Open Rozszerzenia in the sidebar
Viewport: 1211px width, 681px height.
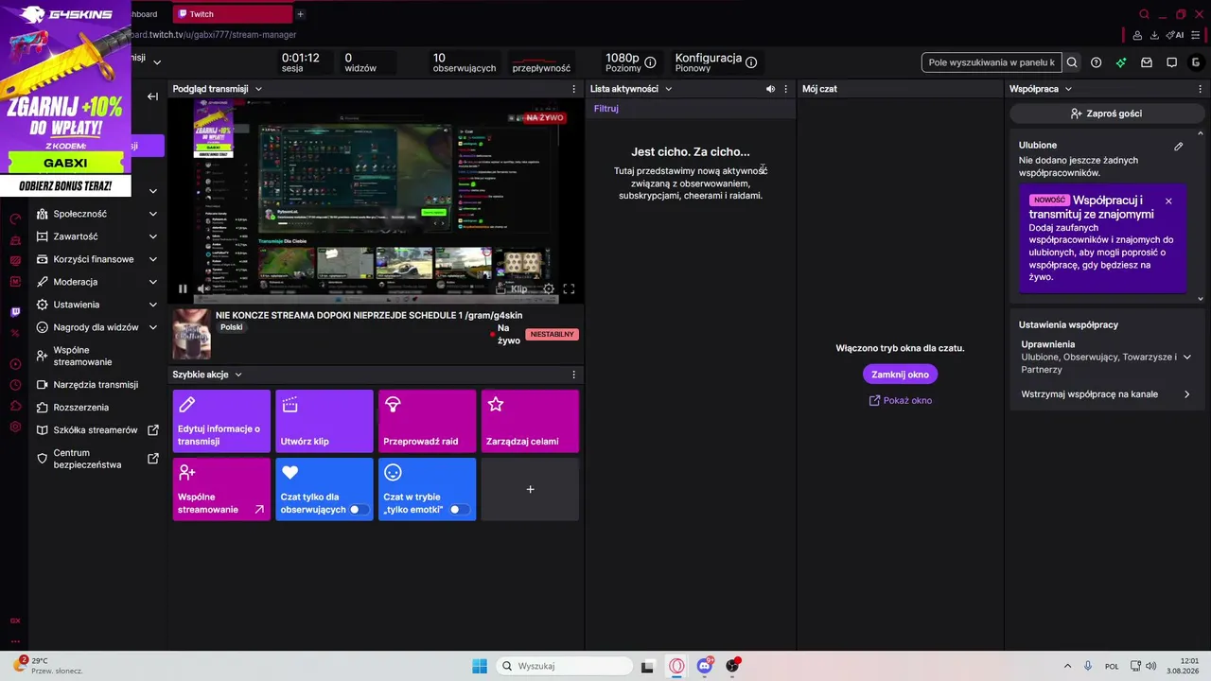96,408
